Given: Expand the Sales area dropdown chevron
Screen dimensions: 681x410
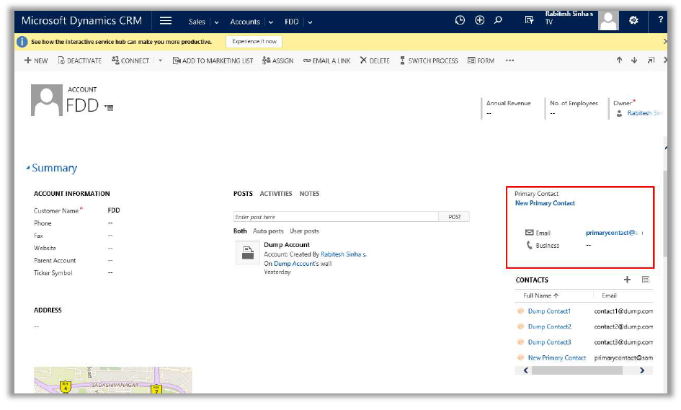Looking at the screenshot, I should (216, 22).
